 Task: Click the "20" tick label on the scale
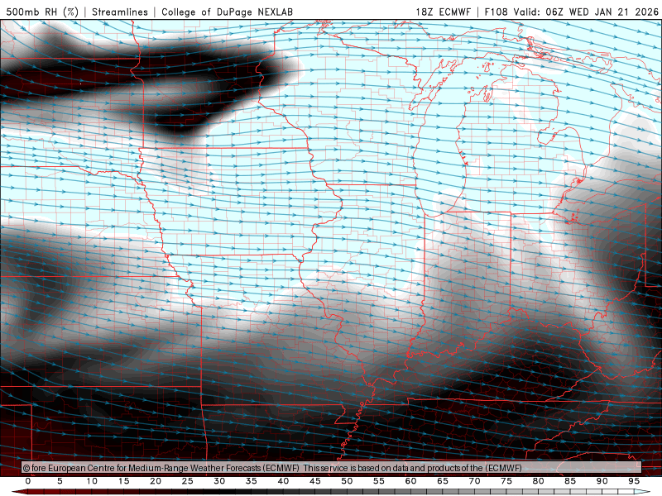[x=156, y=481]
